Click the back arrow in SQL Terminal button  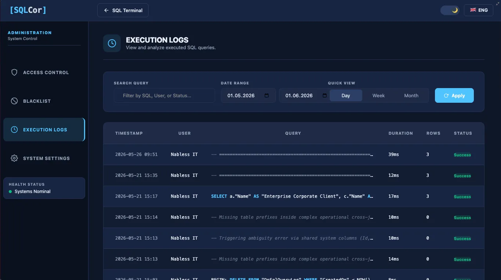pyautogui.click(x=106, y=10)
